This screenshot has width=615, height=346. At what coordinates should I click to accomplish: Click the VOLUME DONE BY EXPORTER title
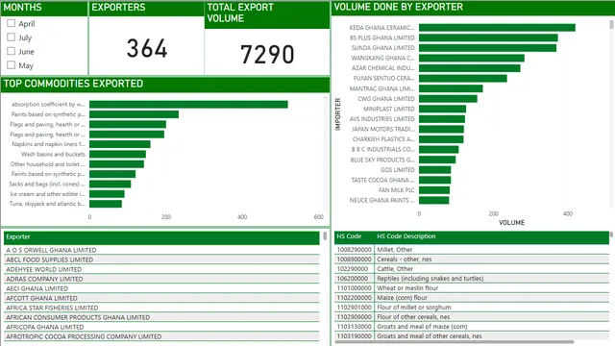point(398,7)
